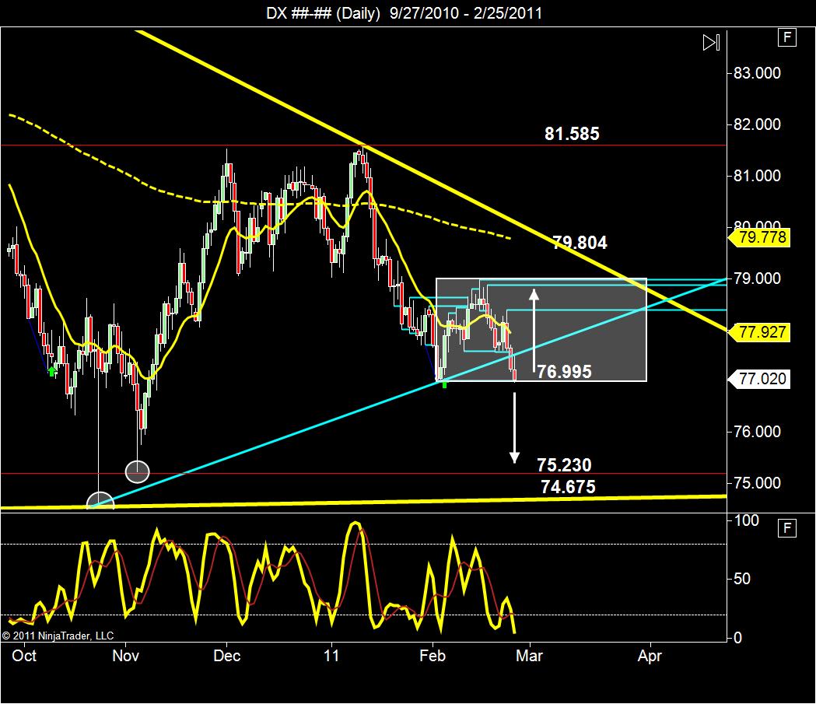Click the Nov label on time axis

tap(125, 656)
